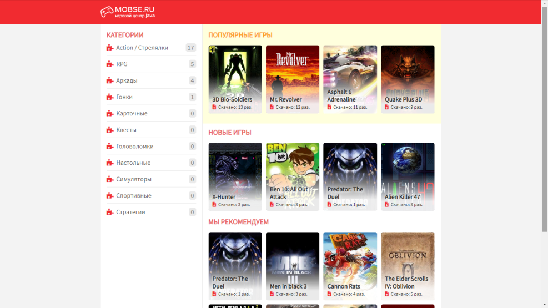The height and width of the screenshot is (308, 548).
Task: Go to the Спортивные category
Action: 133,196
